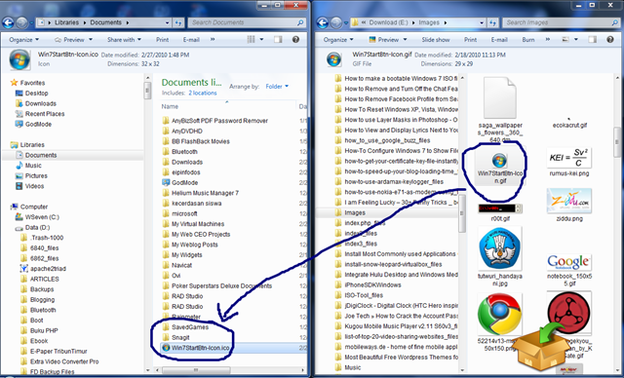Click the GodMode icon in the file list
The image size is (624, 378).
(x=166, y=182)
